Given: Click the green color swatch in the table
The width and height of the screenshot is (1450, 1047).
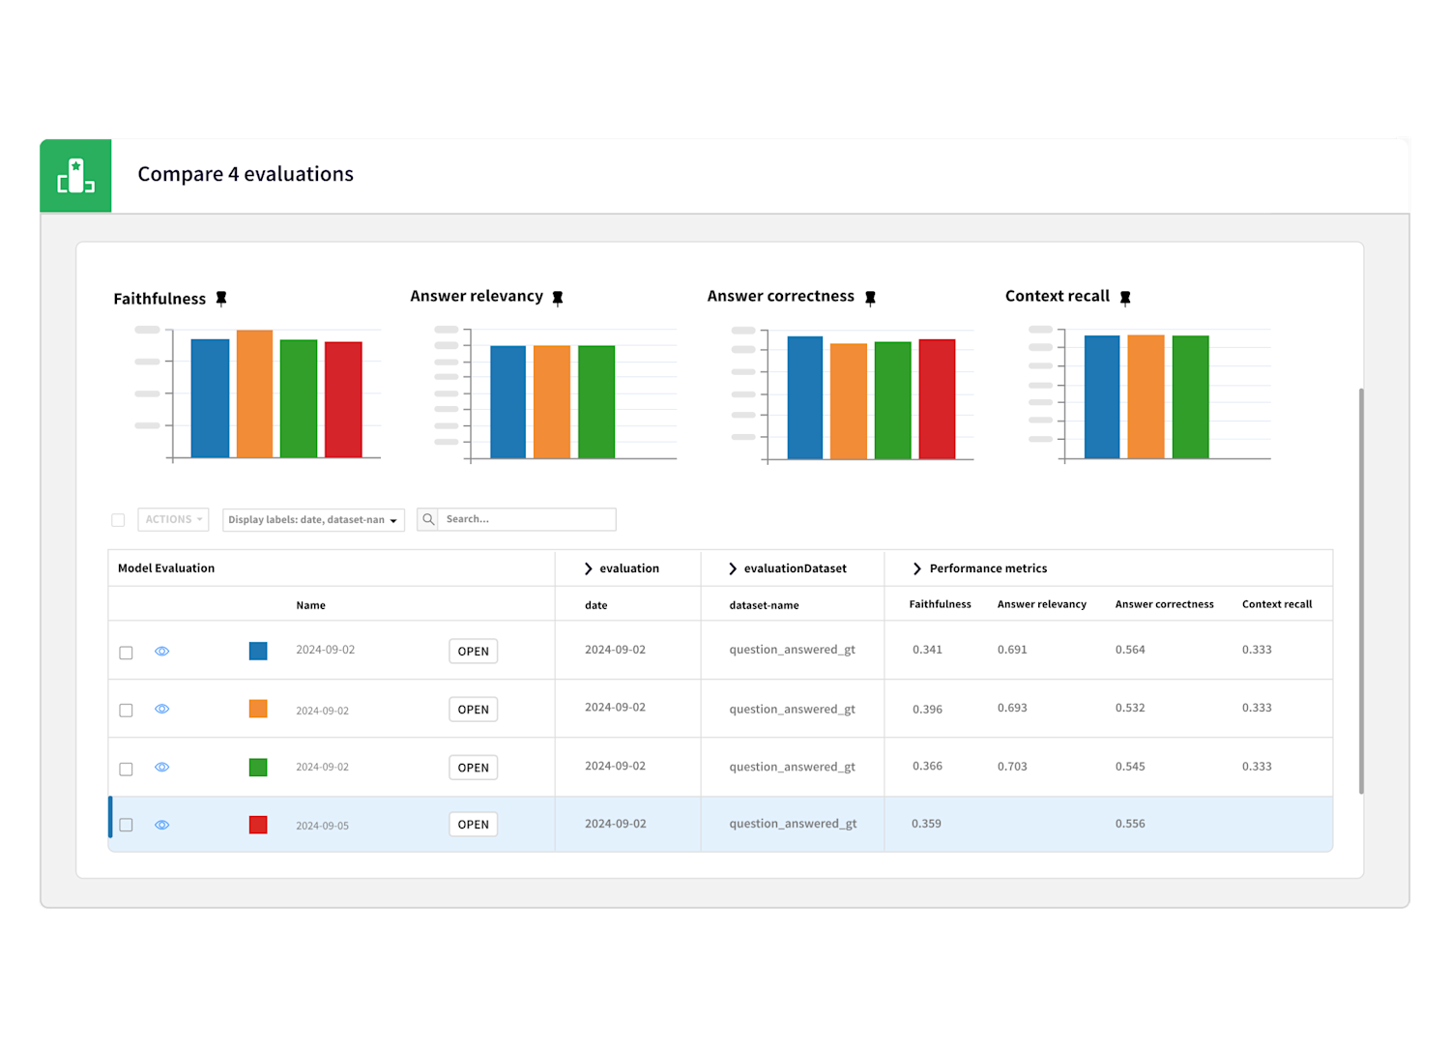Looking at the screenshot, I should pos(258,767).
